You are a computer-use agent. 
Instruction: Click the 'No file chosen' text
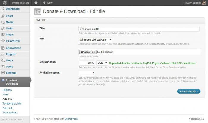click(105, 52)
